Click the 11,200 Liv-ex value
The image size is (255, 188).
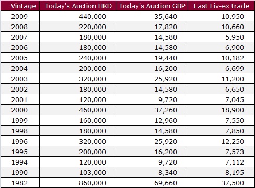click(233, 79)
